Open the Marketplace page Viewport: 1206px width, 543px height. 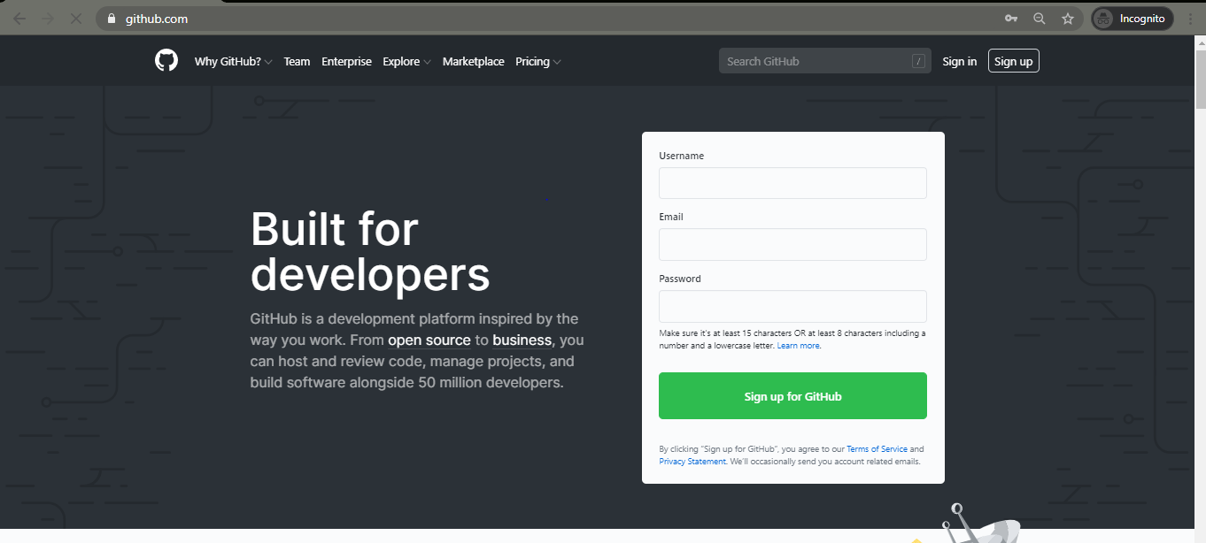click(x=474, y=61)
